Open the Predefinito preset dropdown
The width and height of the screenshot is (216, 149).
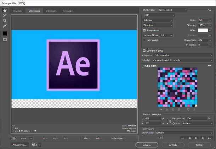click(x=172, y=10)
